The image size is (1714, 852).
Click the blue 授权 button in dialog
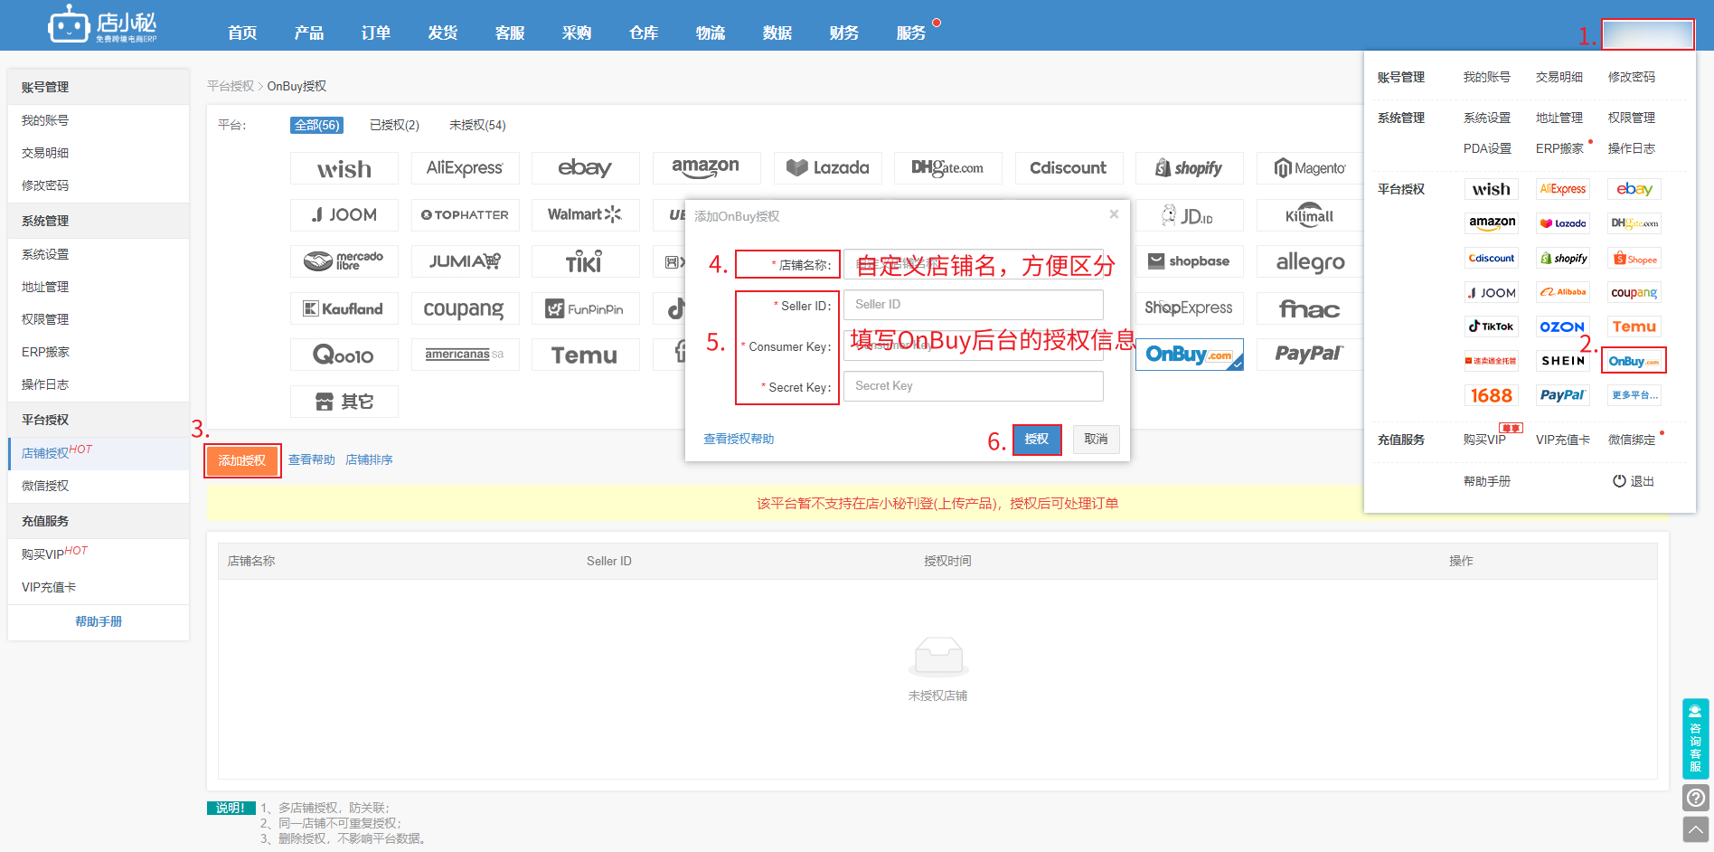tap(1037, 440)
